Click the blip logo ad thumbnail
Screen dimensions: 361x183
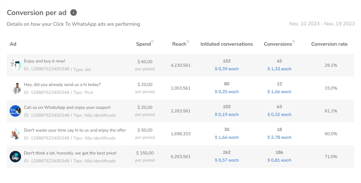click(15, 157)
